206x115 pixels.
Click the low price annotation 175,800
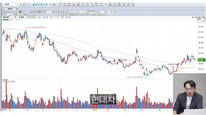[x=137, y=77]
